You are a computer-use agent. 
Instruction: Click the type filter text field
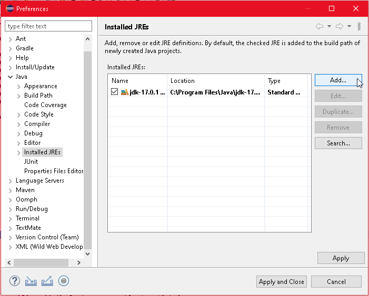(48, 26)
